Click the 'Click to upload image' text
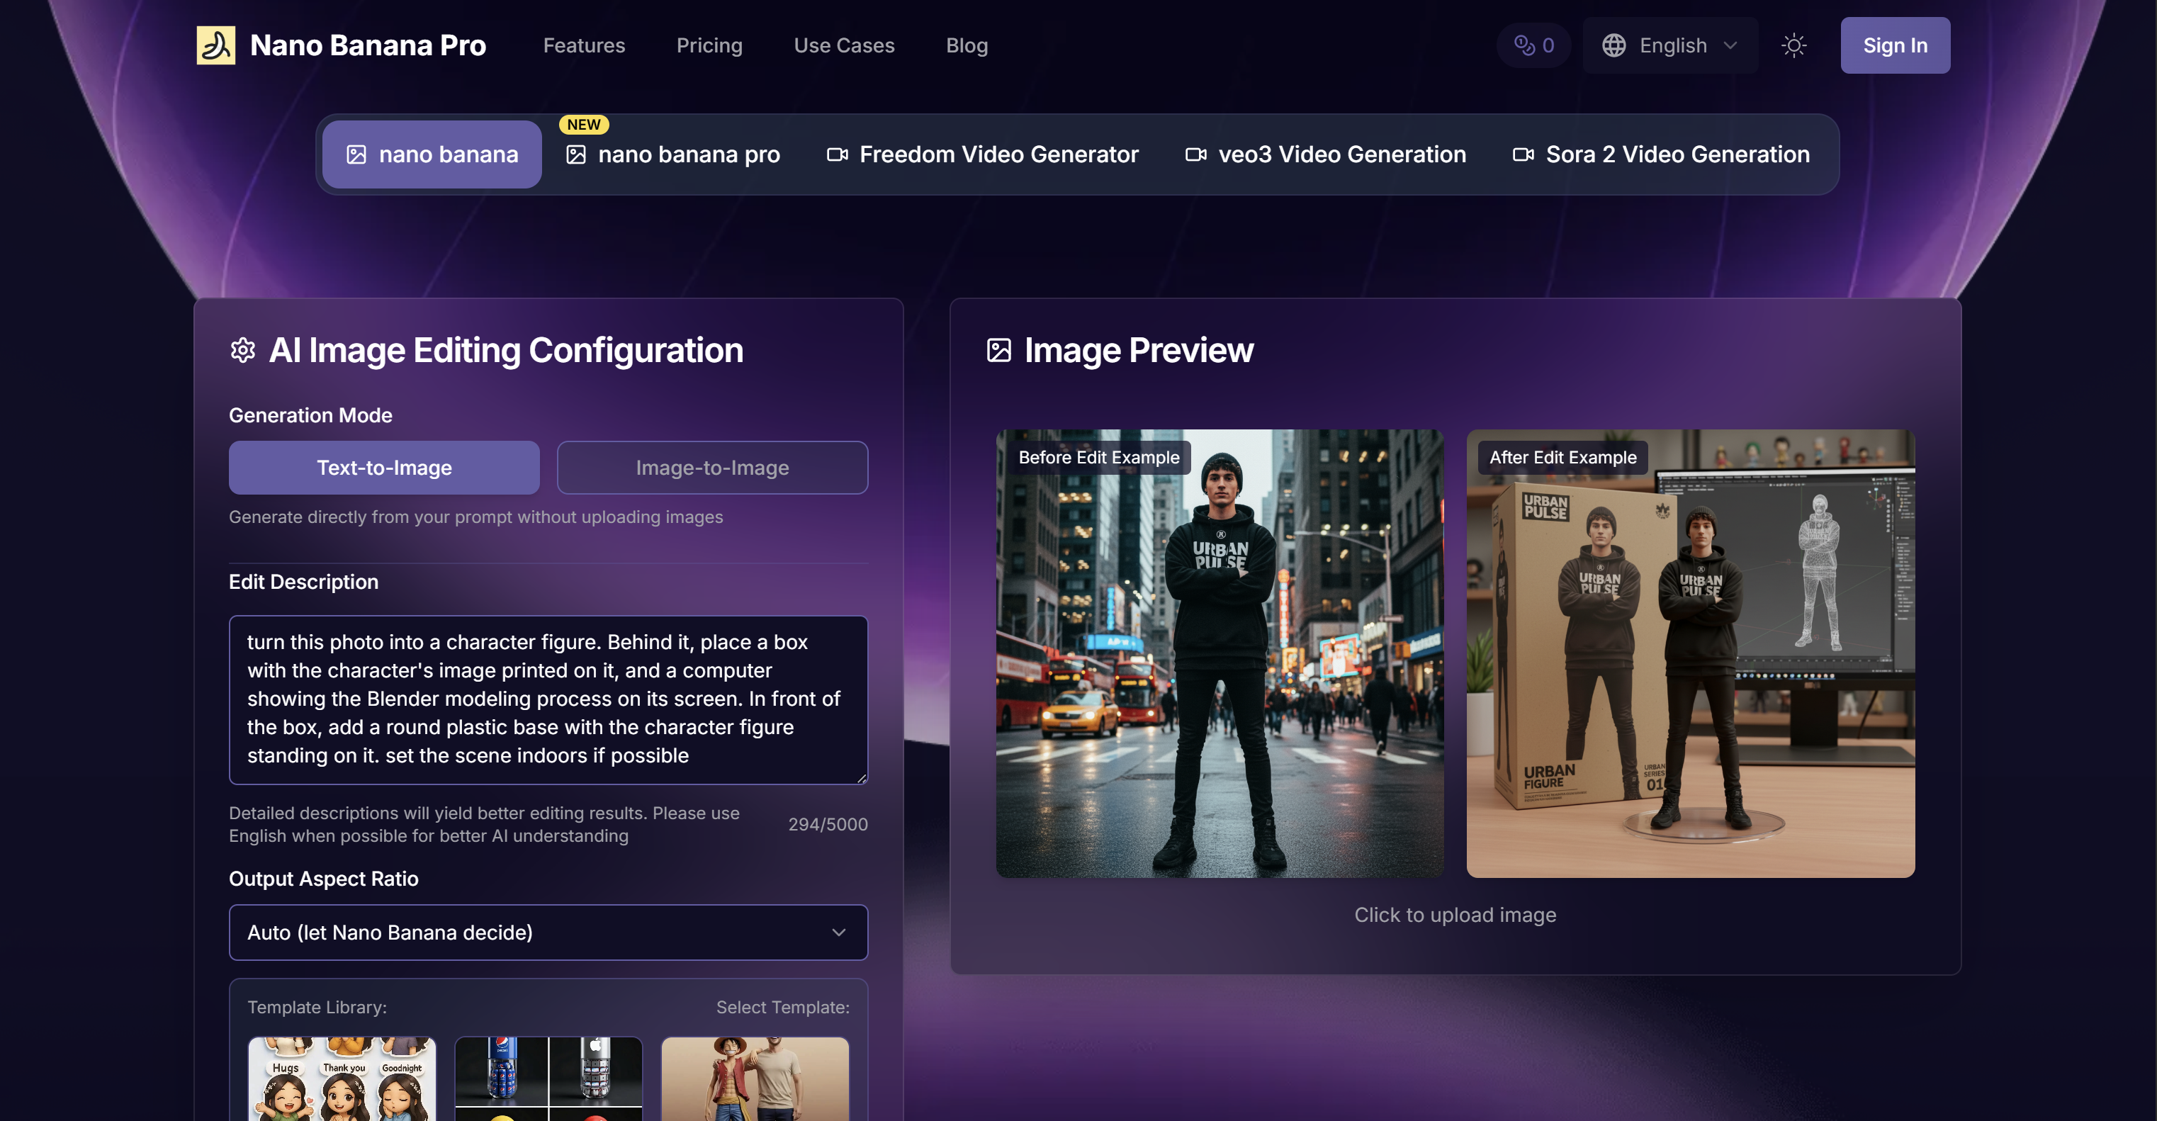Screen dimensions: 2157x1121 click(x=1455, y=914)
